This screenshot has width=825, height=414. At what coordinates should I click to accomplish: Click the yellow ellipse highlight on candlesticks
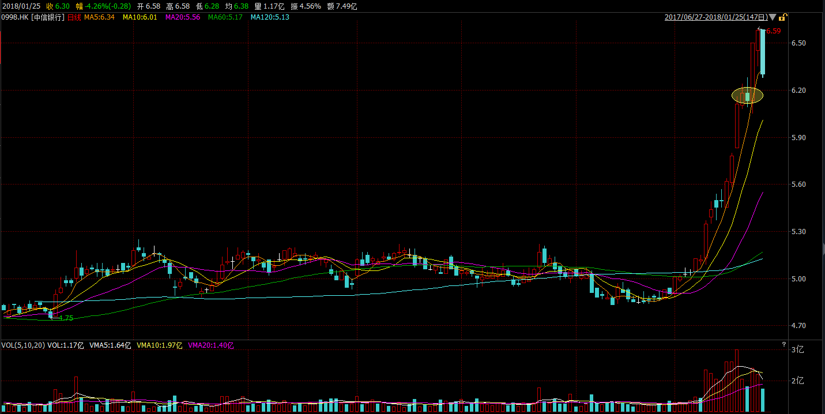tap(747, 96)
